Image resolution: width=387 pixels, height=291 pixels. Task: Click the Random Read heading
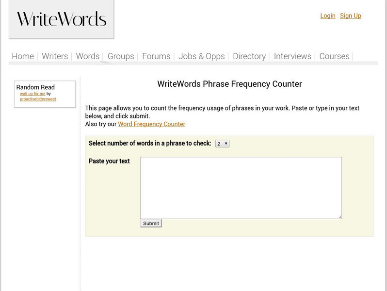point(35,87)
